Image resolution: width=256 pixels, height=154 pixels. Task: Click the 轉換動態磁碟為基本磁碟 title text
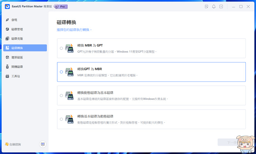(95, 93)
